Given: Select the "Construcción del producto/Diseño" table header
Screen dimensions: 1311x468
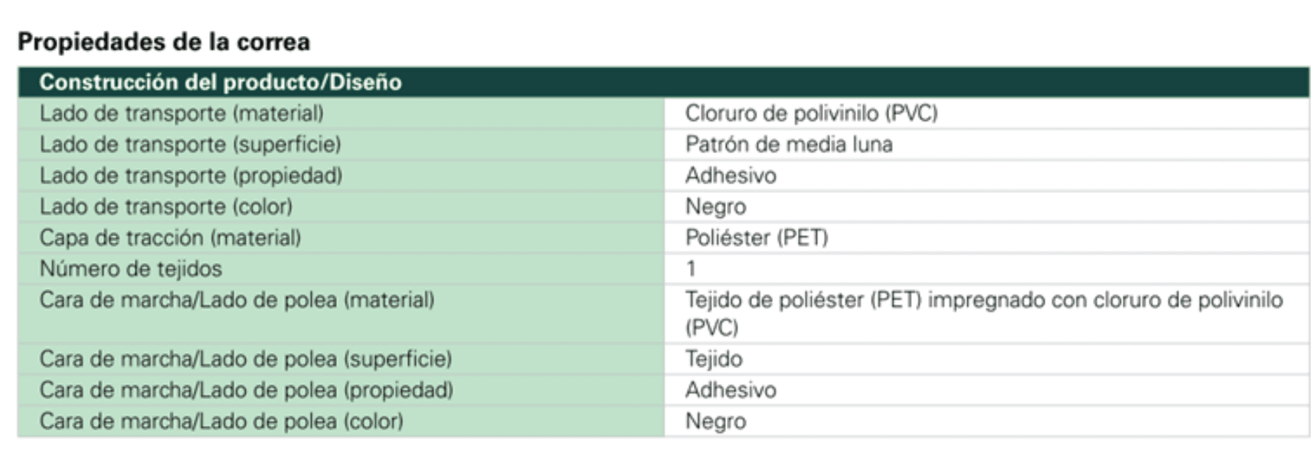Looking at the screenshot, I should [x=220, y=82].
